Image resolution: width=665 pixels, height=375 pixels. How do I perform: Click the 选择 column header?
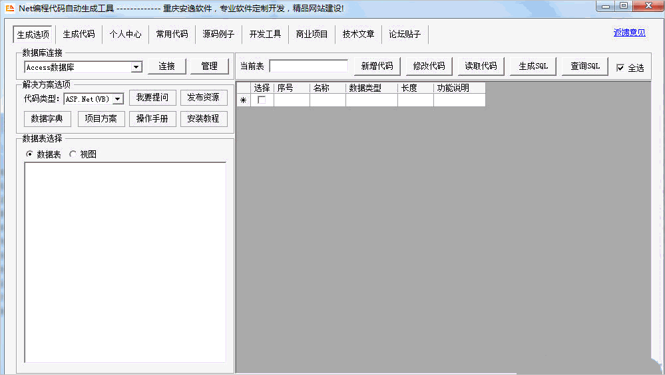coord(262,88)
